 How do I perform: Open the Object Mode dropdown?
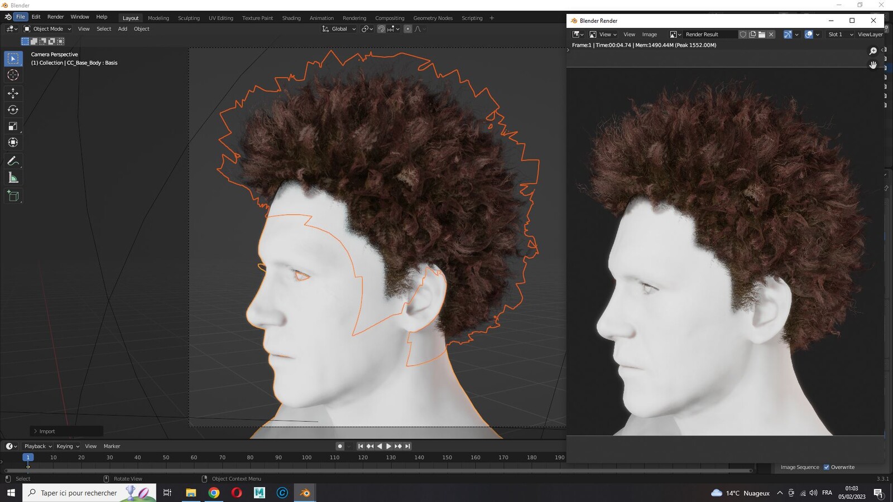tap(47, 29)
